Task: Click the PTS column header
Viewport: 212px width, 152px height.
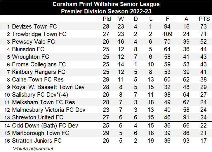Action: [x=204, y=19]
